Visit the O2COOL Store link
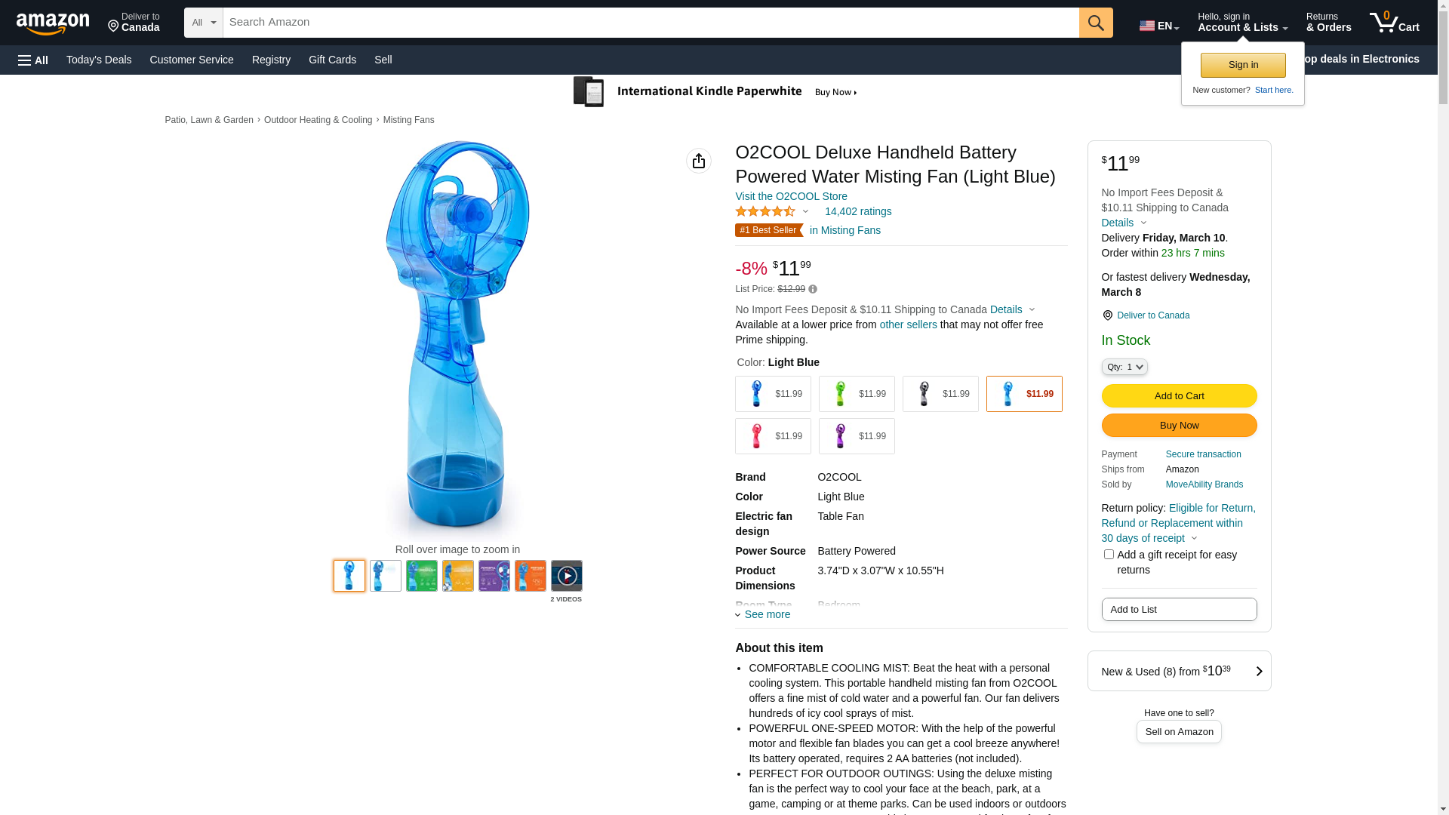 click(x=791, y=196)
